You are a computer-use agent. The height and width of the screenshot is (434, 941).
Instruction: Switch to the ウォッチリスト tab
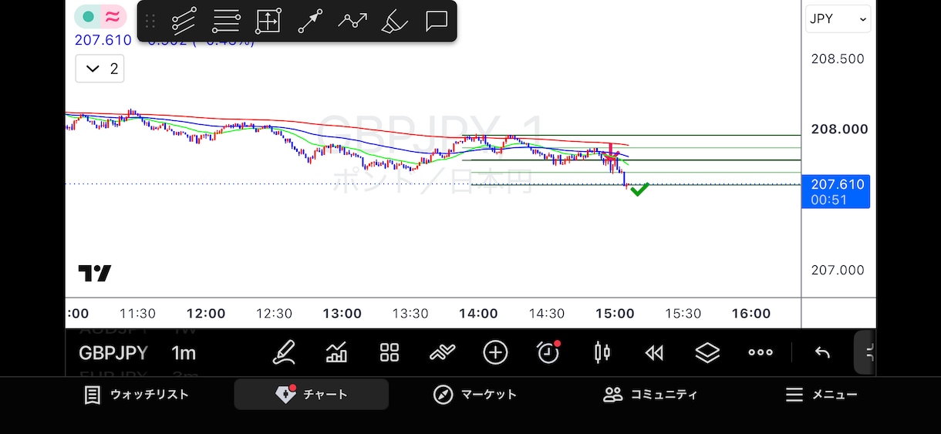[x=137, y=395]
